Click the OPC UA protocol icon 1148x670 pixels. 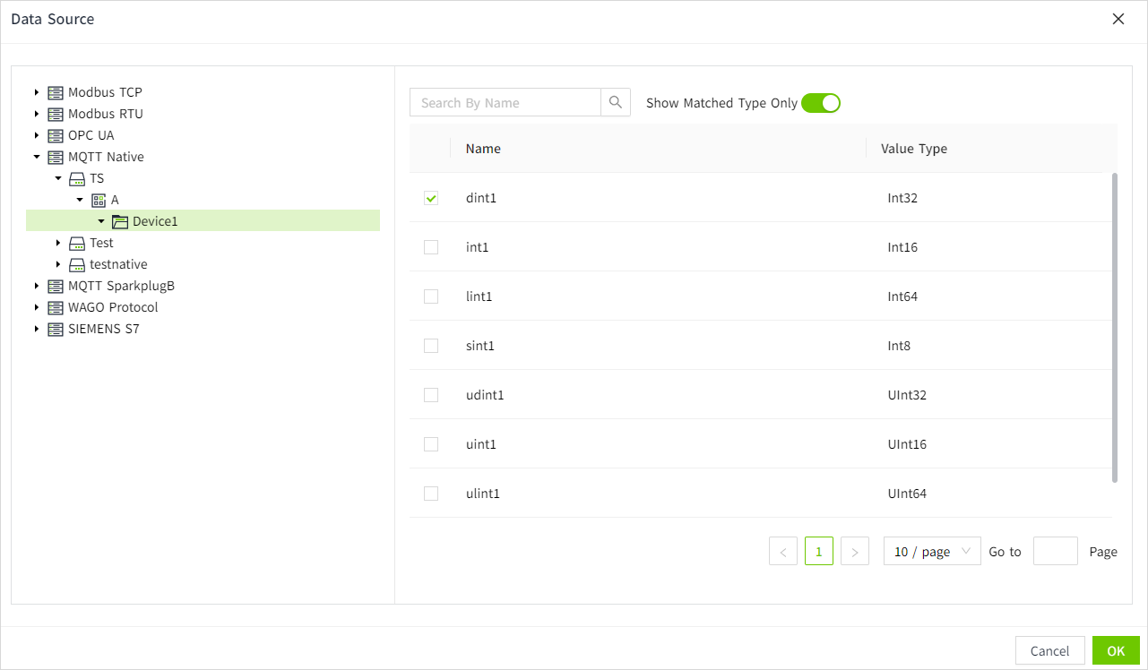56,135
